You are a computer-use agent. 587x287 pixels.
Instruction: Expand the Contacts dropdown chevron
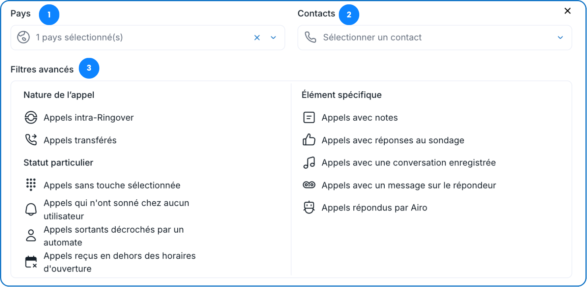pos(560,38)
